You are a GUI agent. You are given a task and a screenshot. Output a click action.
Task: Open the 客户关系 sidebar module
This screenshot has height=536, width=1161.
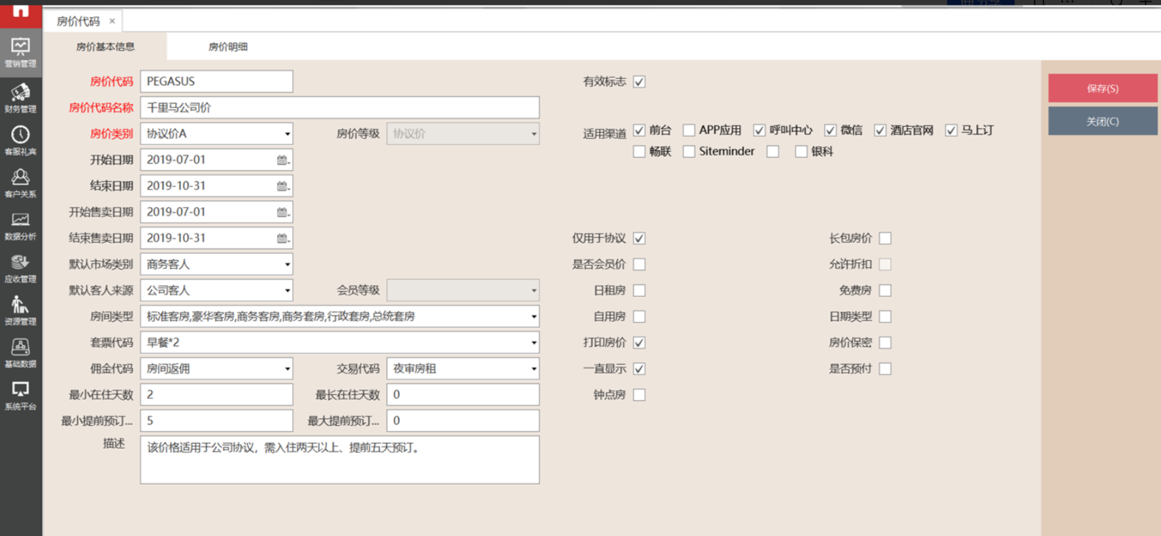coord(20,183)
